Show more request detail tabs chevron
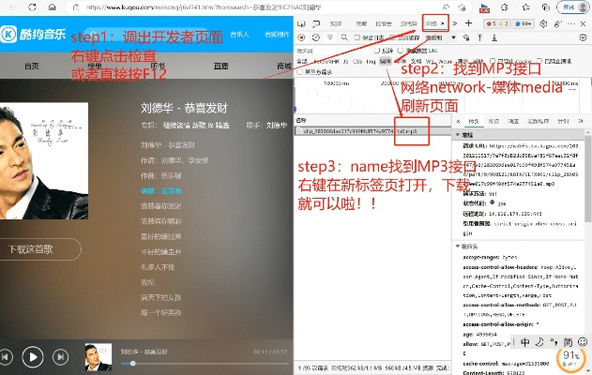 tap(581, 121)
